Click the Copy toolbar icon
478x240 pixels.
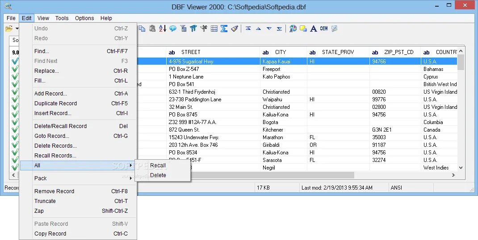(x=142, y=29)
